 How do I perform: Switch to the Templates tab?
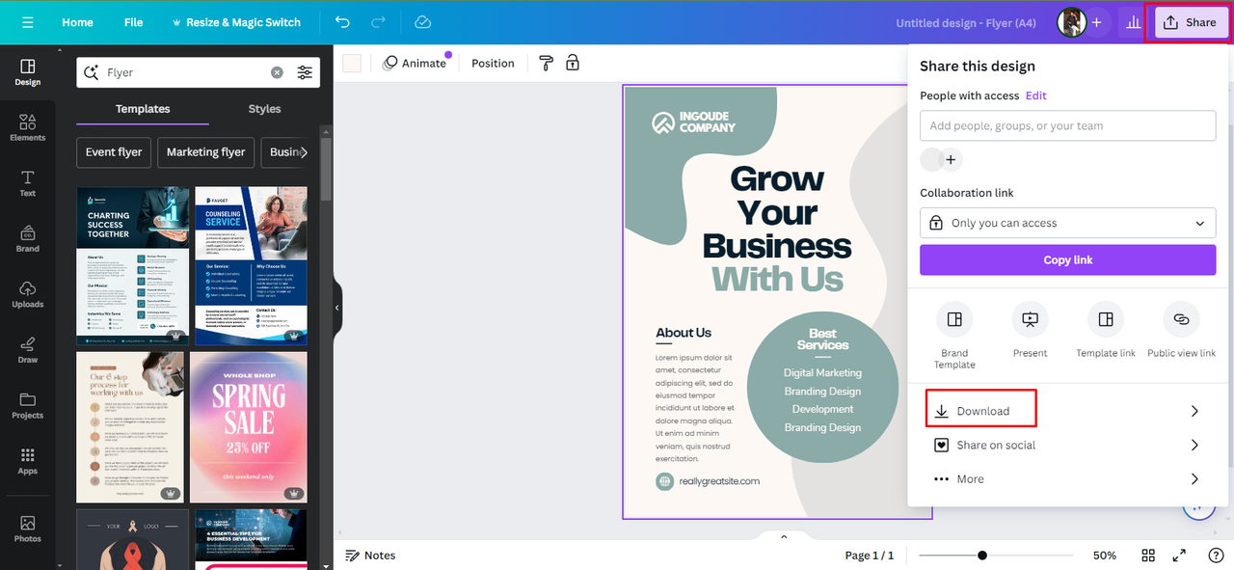[x=143, y=109]
